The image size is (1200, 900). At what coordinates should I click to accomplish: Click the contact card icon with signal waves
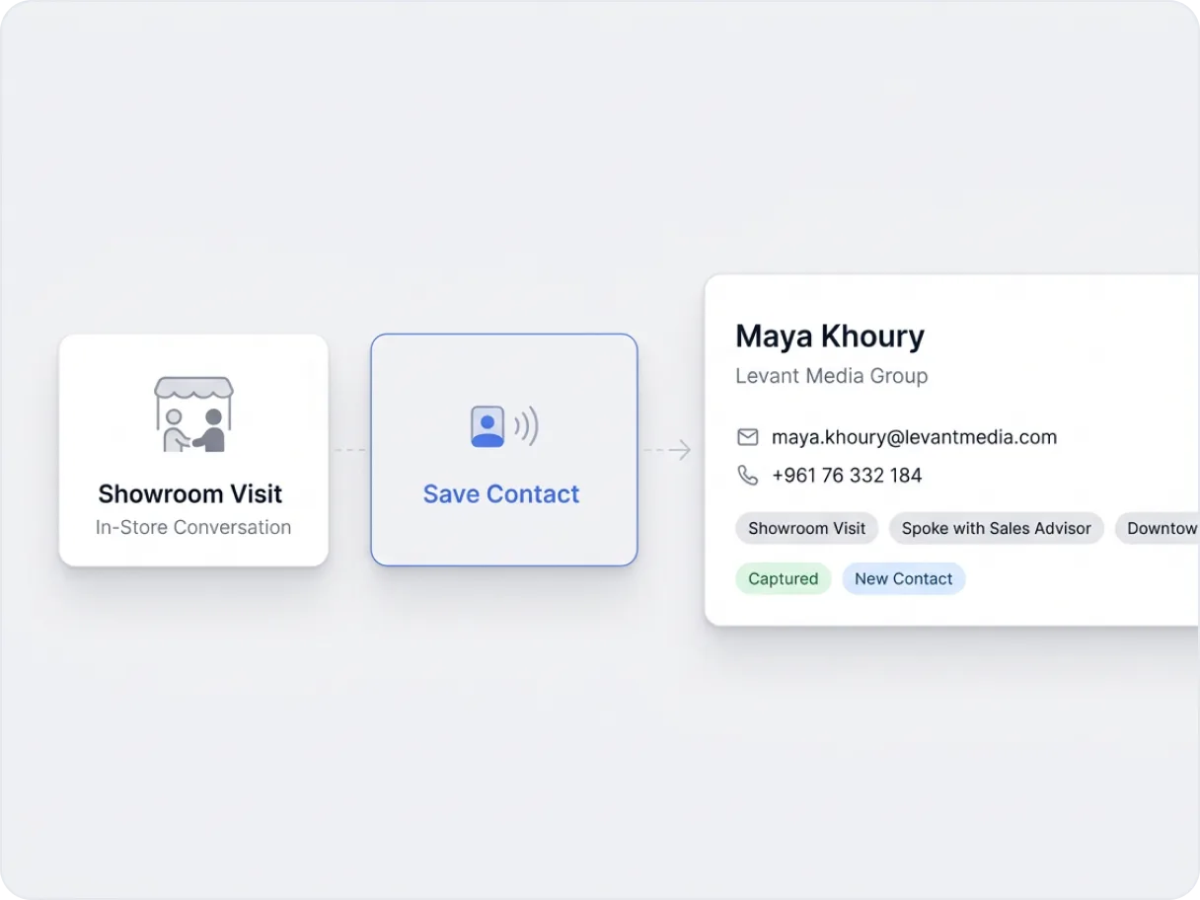coord(503,426)
